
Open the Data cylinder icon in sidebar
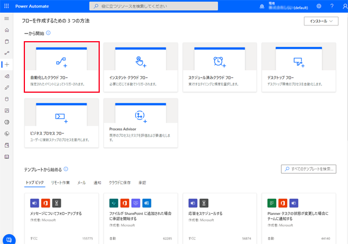coord(7,99)
